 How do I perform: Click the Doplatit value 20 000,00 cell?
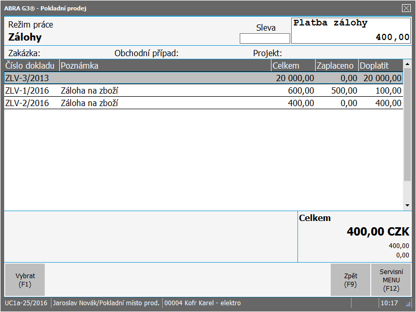[381, 78]
